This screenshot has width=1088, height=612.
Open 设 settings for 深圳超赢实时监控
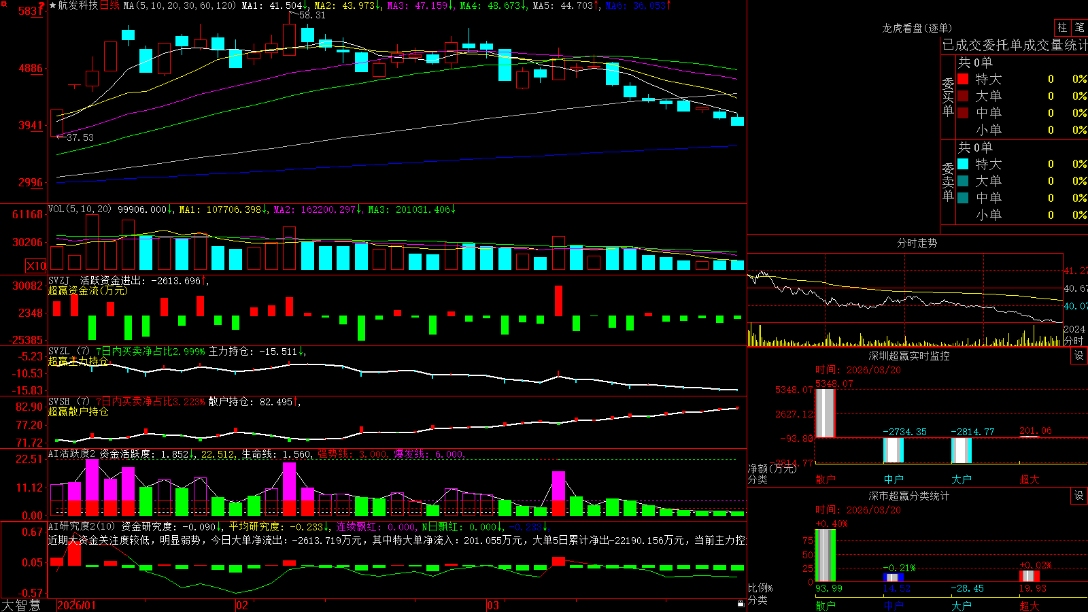1079,356
